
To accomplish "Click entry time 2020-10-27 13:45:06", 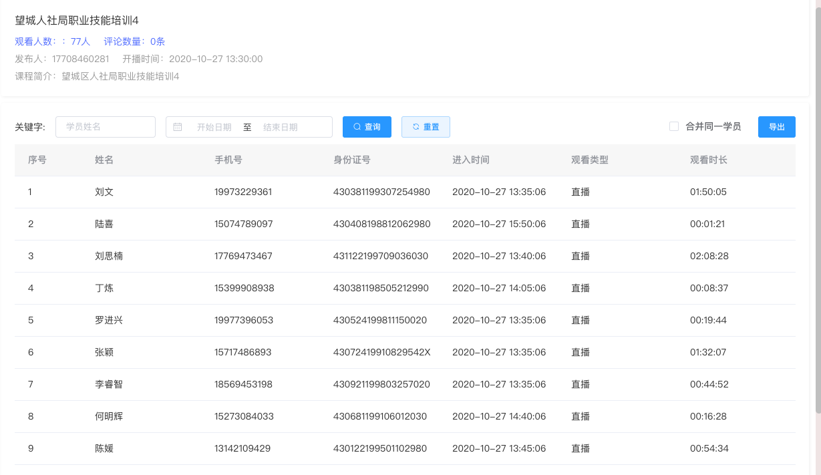I will point(499,449).
